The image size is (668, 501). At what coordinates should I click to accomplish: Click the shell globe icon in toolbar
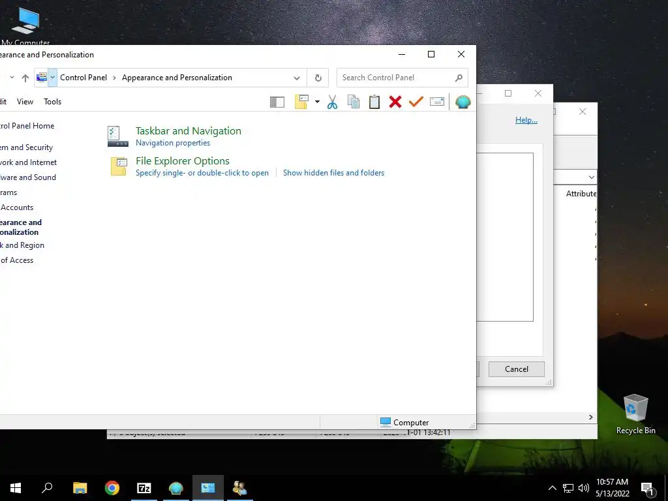tap(463, 102)
